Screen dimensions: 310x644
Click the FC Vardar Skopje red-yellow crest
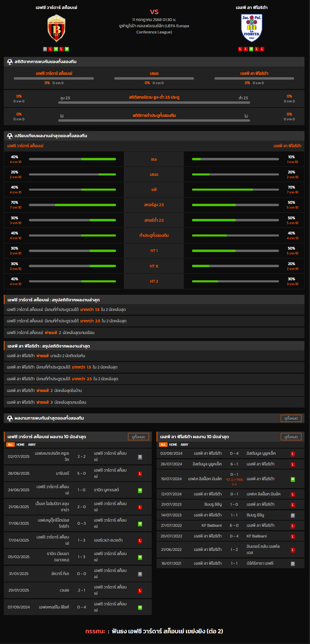[56, 28]
